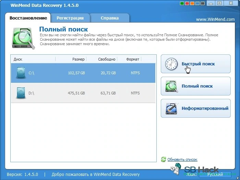240x180 pixels.
Task: Click magnifier disk icon on Полный поиск button
Action: click(x=171, y=86)
